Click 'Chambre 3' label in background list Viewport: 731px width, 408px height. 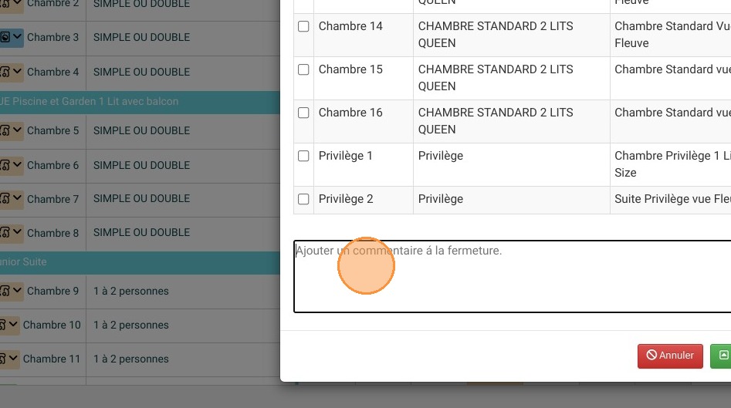[x=52, y=37]
